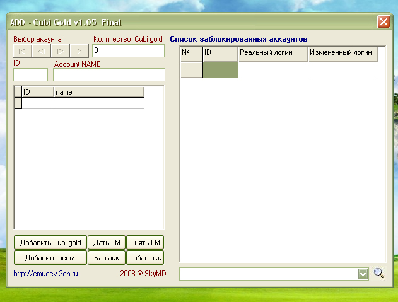Click the previous record navigation arrow
Screen dimensions: 398x302
(41, 51)
